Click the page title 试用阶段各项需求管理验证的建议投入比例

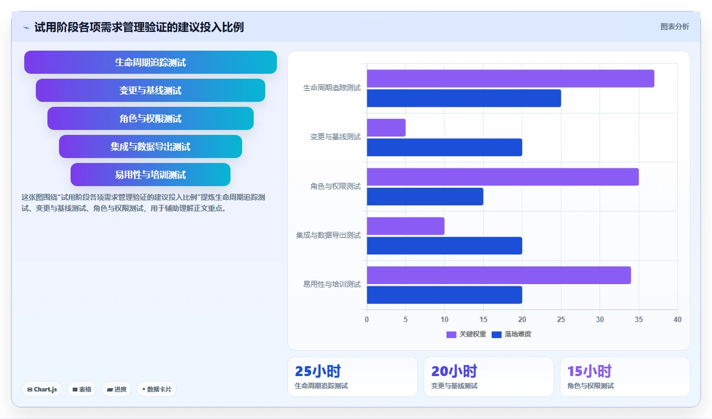139,27
